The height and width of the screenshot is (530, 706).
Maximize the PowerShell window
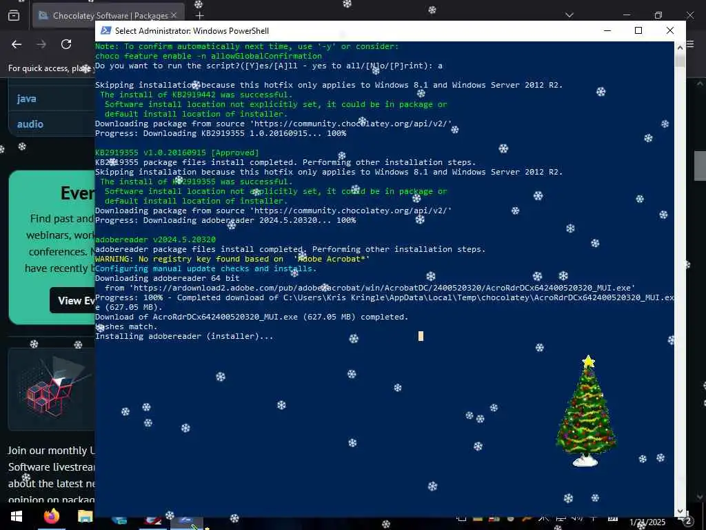[x=638, y=30]
